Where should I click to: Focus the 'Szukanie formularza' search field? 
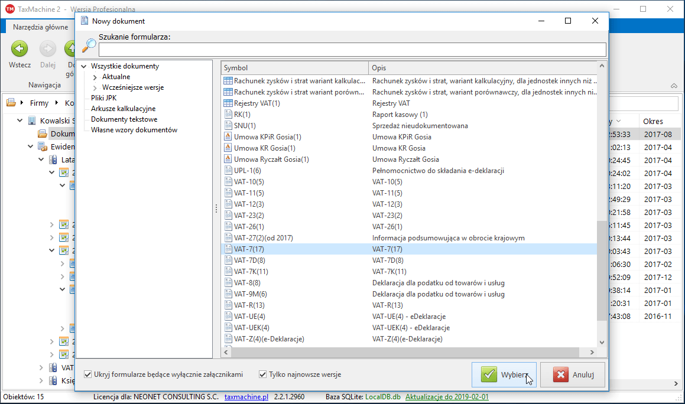click(352, 50)
